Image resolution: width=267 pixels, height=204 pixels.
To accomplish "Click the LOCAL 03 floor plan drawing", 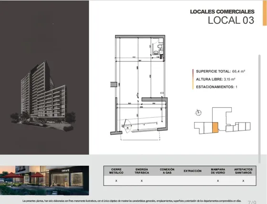I will tap(139, 87).
